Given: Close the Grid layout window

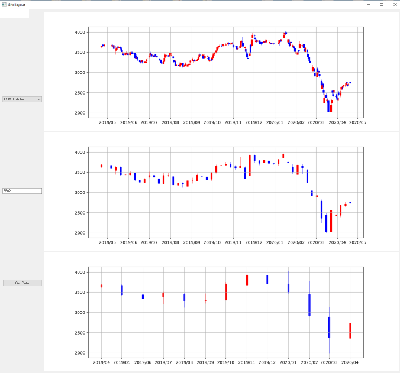Looking at the screenshot, I should (395, 4).
